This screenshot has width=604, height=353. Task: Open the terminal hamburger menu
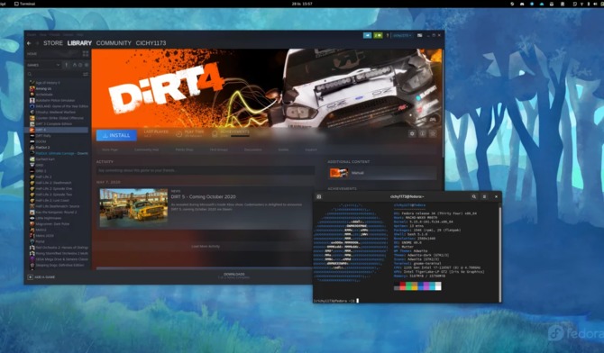(x=485, y=196)
